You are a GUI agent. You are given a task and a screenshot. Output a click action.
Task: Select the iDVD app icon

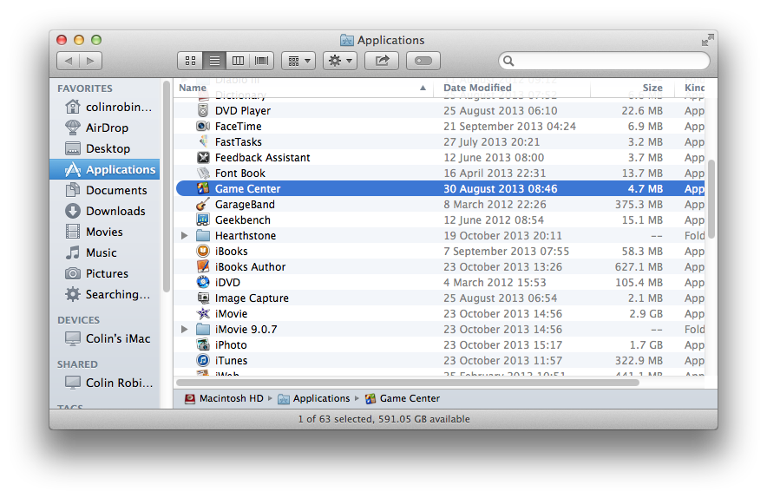tap(203, 282)
